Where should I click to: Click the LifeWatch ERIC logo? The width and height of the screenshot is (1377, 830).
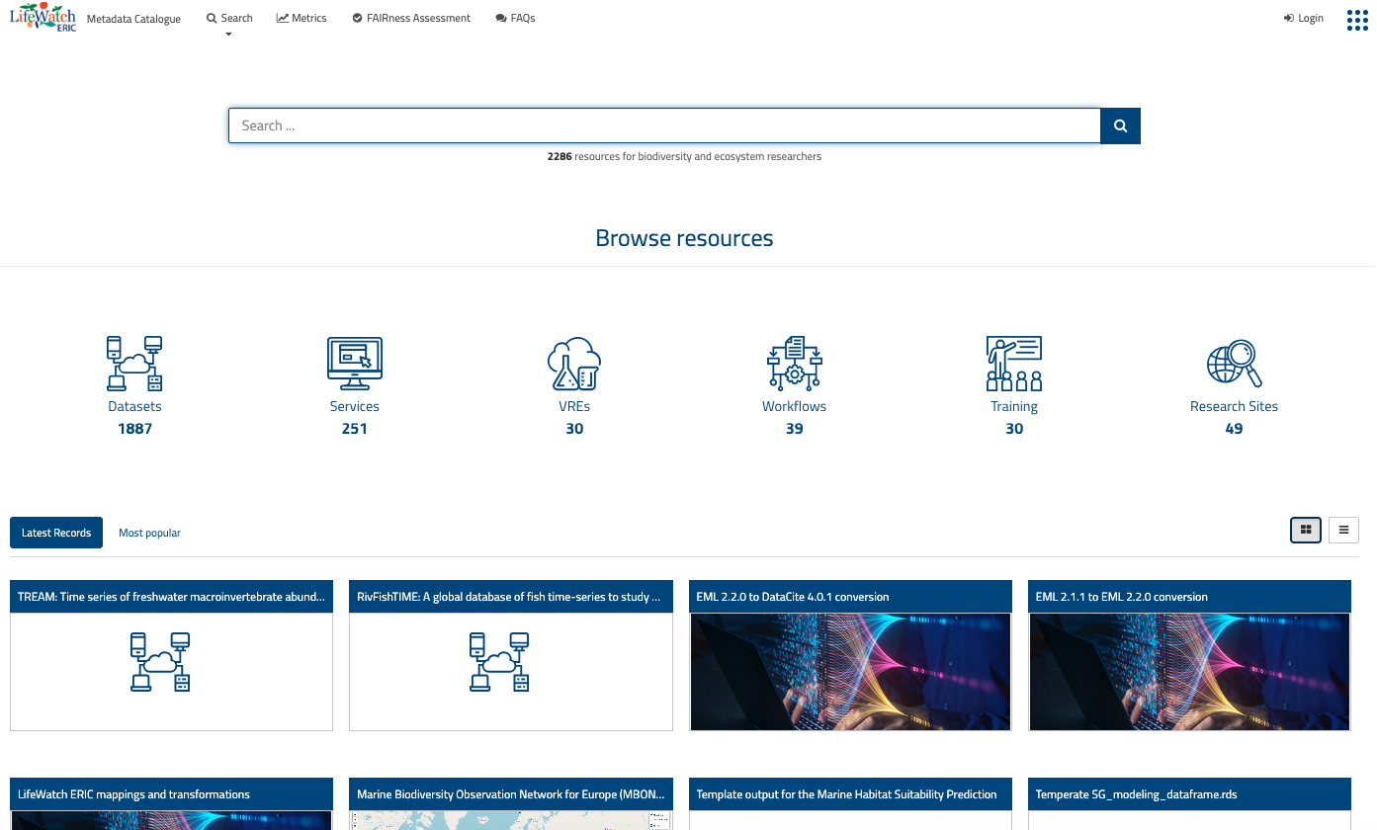click(x=43, y=18)
